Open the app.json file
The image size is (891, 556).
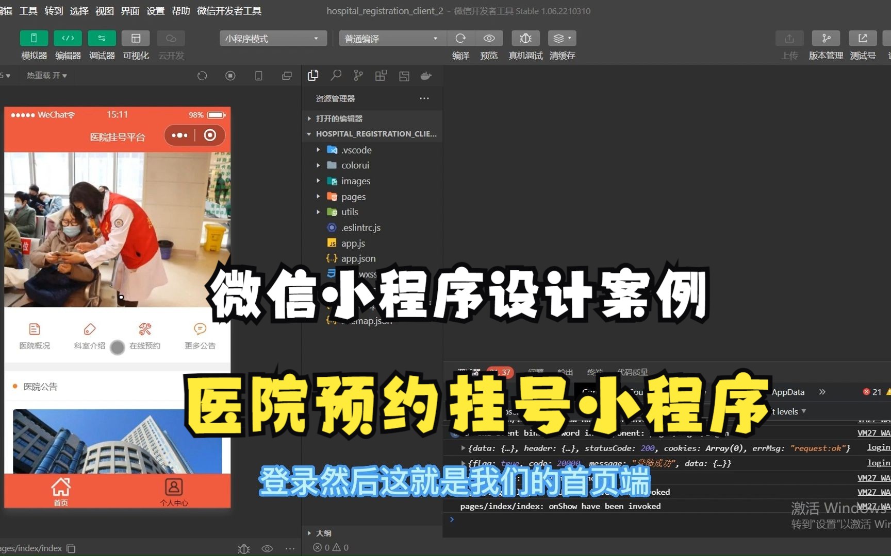click(372, 258)
